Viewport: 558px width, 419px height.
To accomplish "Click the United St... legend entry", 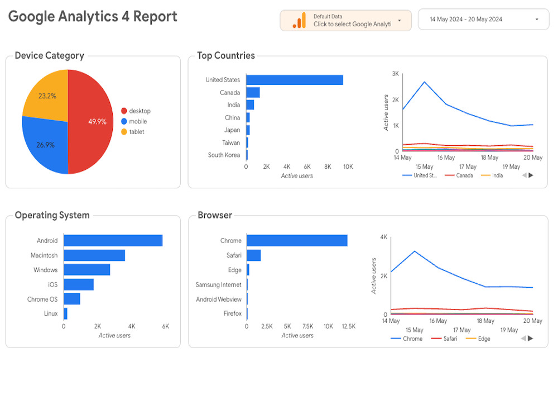I will point(420,175).
